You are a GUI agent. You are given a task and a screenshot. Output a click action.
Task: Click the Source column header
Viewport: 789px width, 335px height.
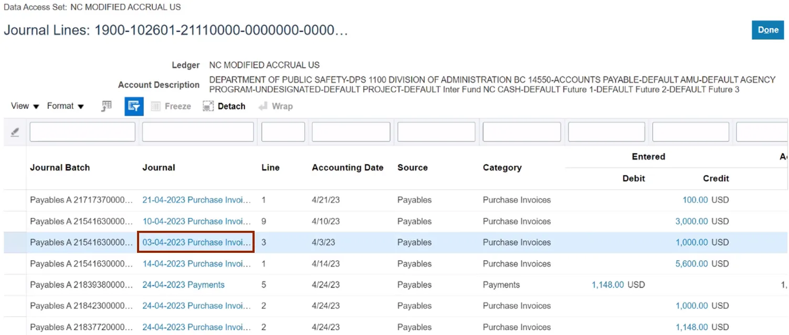[412, 167]
